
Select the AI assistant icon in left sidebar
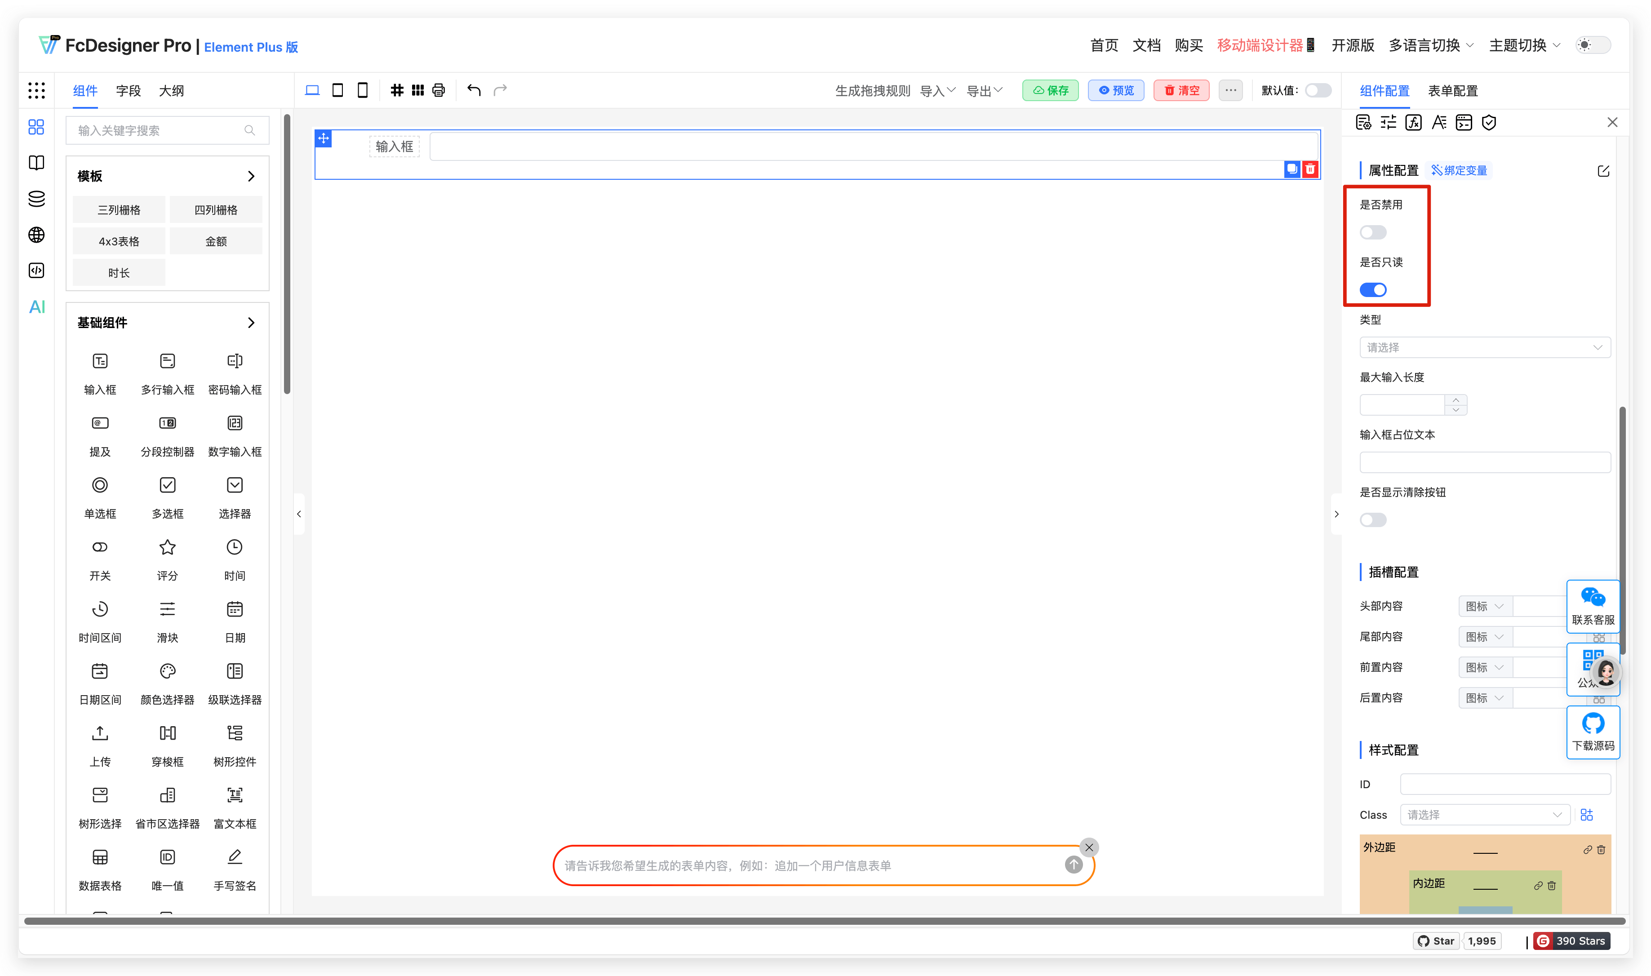pyautogui.click(x=36, y=306)
